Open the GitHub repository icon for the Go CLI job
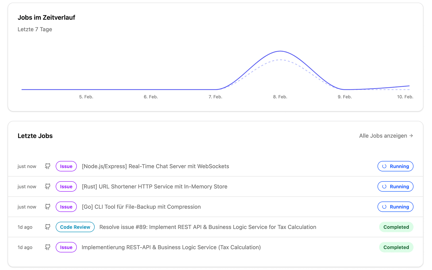Image resolution: width=432 pixels, height=270 pixels. (48, 207)
